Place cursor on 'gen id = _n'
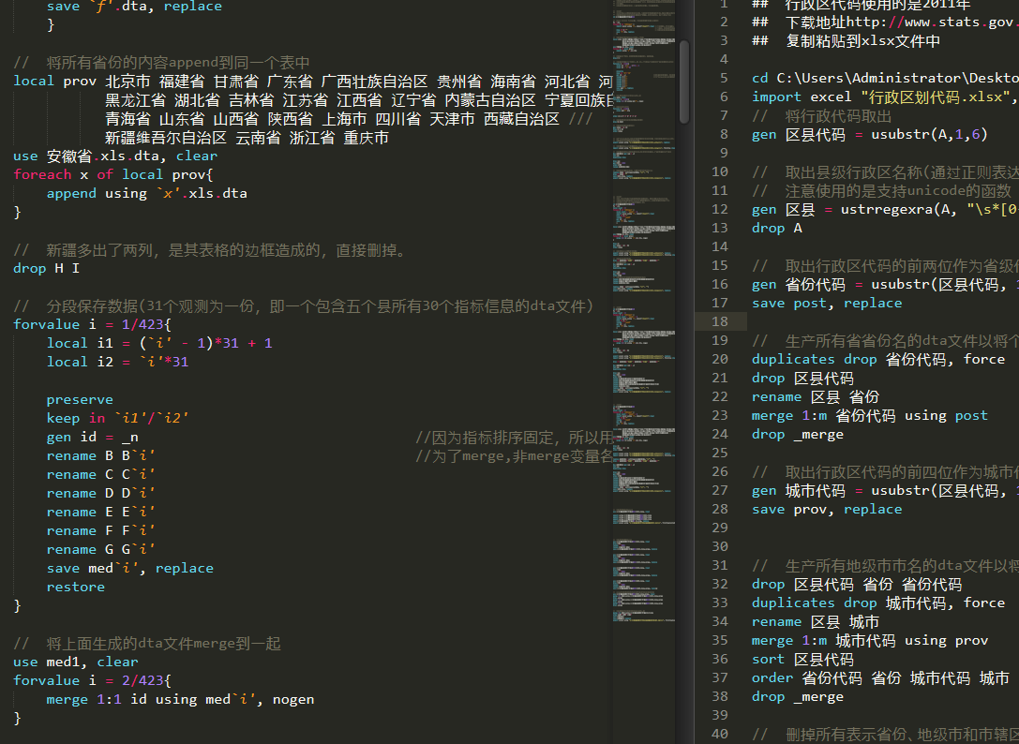 (93, 437)
